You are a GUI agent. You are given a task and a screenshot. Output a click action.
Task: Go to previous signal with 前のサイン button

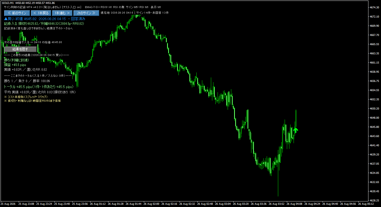coord(17,13)
